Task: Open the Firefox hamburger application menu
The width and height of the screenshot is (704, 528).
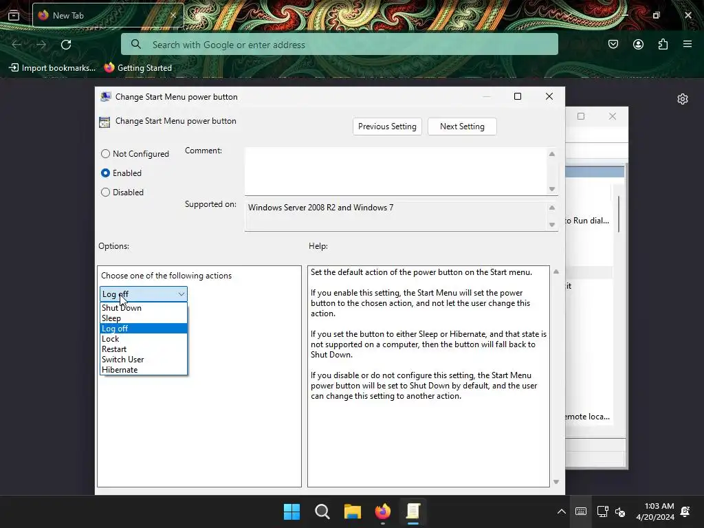Action: 687,44
